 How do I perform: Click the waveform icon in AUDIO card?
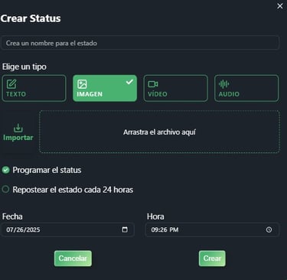[x=223, y=84]
